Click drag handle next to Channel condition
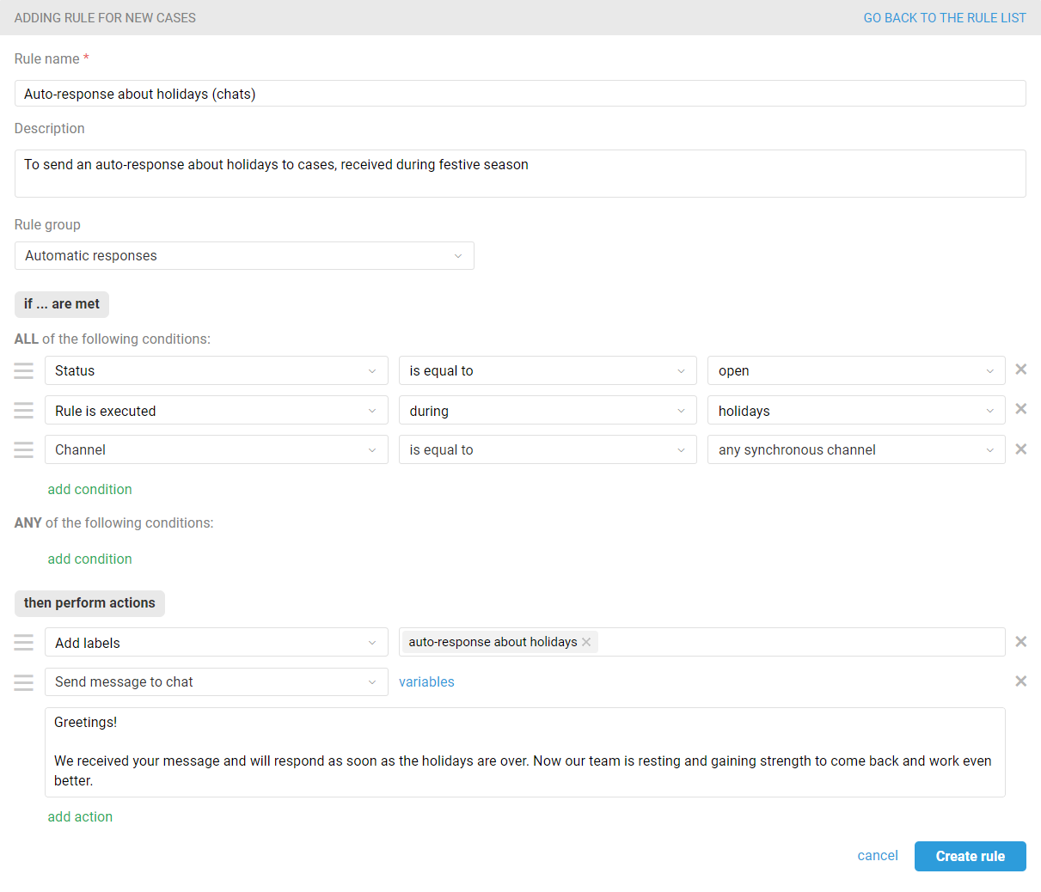The width and height of the screenshot is (1041, 892). 24,449
